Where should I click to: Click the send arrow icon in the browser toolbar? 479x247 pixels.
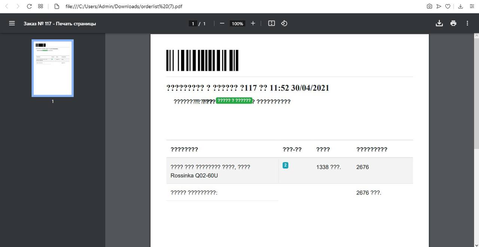439,6
